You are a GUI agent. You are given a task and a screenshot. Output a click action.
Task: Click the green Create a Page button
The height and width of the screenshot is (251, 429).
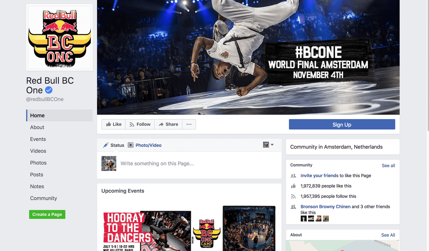pos(47,214)
